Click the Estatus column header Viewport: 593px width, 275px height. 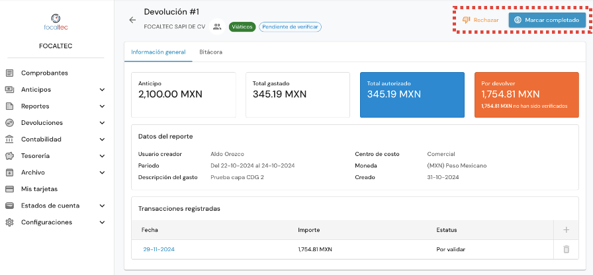point(447,229)
